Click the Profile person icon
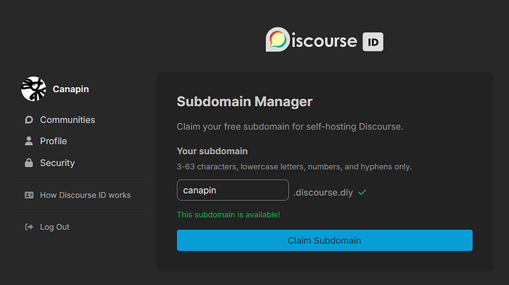This screenshot has width=509, height=285. (29, 141)
